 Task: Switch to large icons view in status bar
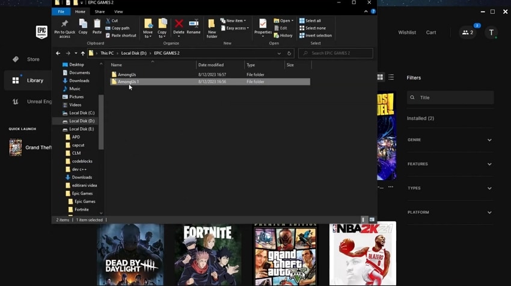[x=372, y=220]
